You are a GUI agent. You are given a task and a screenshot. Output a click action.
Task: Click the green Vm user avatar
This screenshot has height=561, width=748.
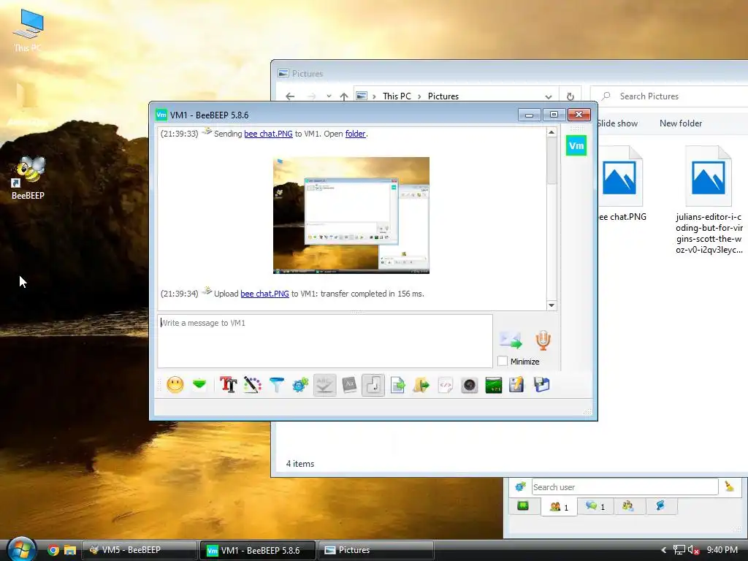(x=576, y=145)
